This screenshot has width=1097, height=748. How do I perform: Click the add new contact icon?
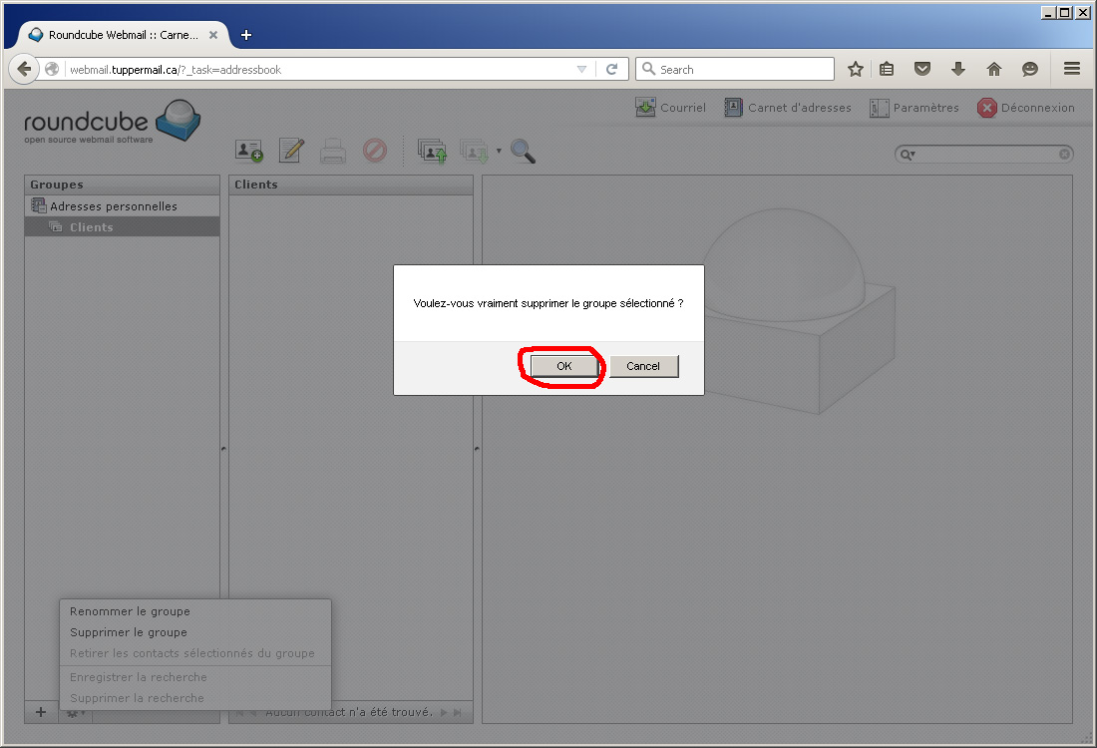click(x=248, y=152)
